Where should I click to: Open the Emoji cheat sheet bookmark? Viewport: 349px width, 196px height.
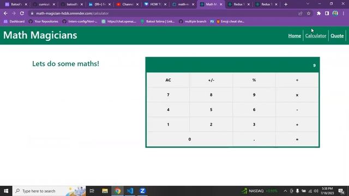click(230, 22)
